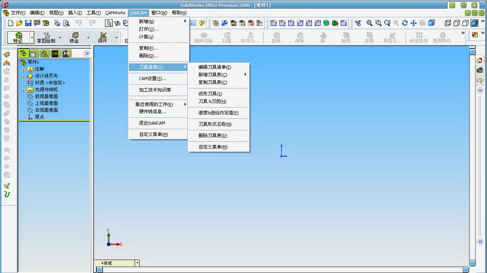
Task: Select 上视基准面 in the tree
Action: 46,103
